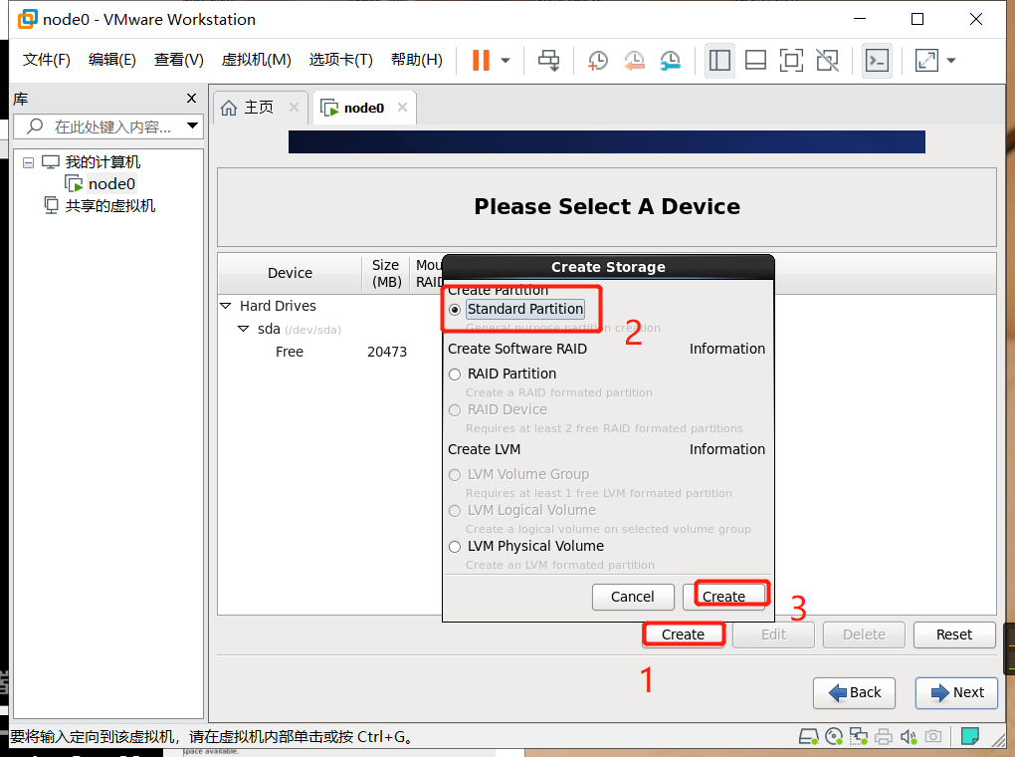This screenshot has height=757, width=1015.
Task: Click the network adapter status icon
Action: pos(859,736)
